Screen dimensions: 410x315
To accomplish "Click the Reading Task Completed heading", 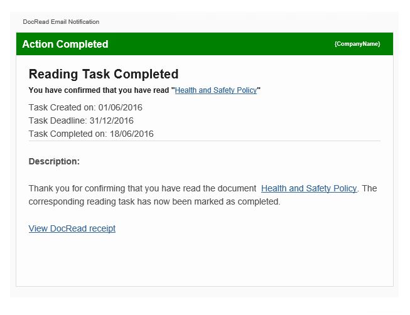I will [x=104, y=74].
